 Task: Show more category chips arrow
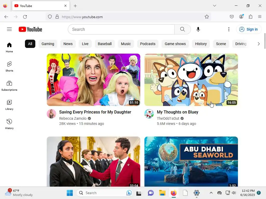pos(258,44)
